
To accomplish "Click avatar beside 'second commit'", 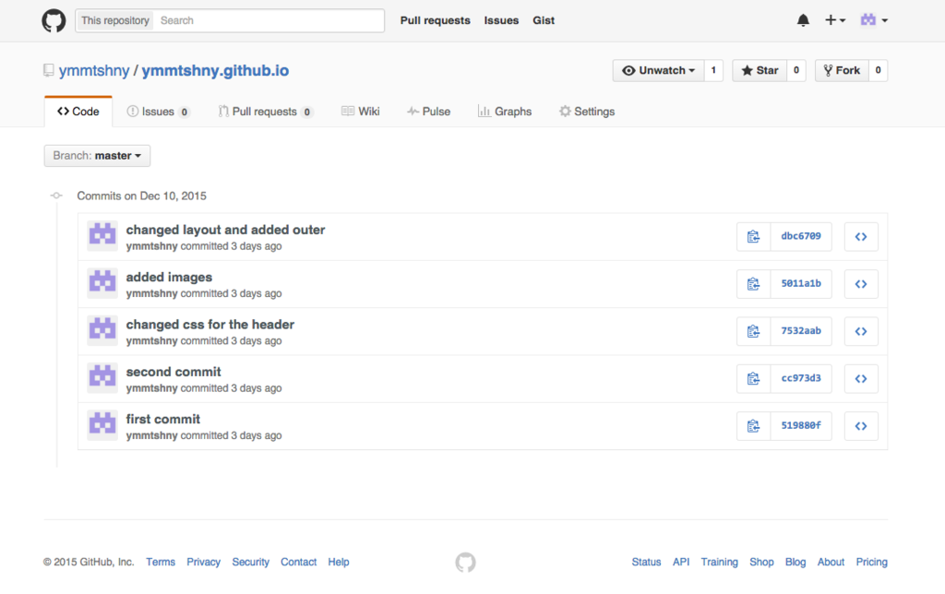I will click(x=102, y=376).
